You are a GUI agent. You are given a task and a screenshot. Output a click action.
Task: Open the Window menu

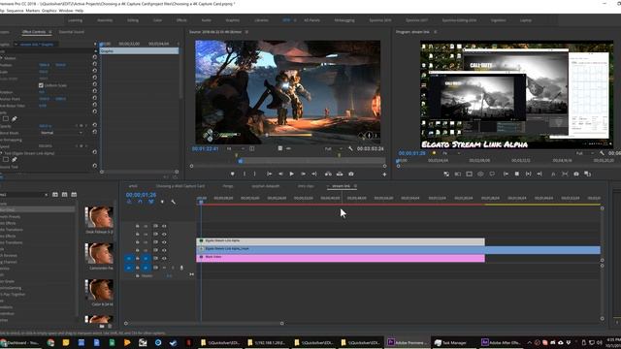click(x=66, y=11)
